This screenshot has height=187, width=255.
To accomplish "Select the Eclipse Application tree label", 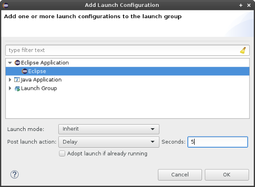I will 45,63.
